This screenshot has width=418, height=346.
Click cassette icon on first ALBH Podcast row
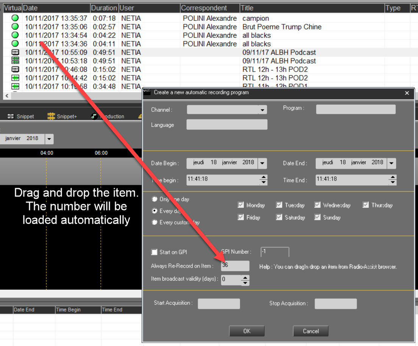point(15,52)
